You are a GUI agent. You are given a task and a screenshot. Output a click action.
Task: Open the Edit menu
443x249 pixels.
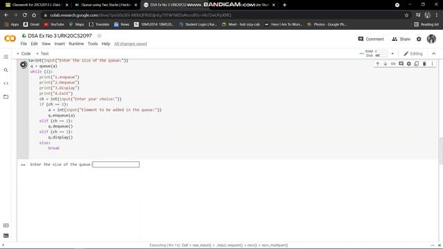[34, 44]
